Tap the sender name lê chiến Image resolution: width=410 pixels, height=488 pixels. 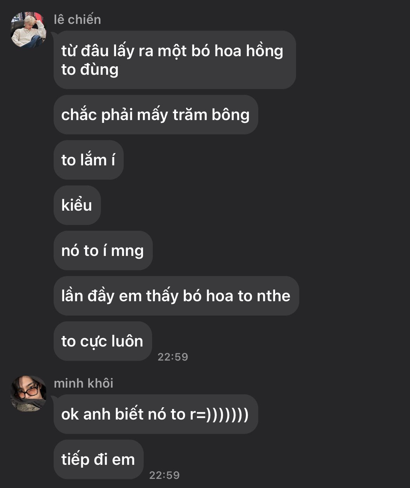[x=77, y=20]
